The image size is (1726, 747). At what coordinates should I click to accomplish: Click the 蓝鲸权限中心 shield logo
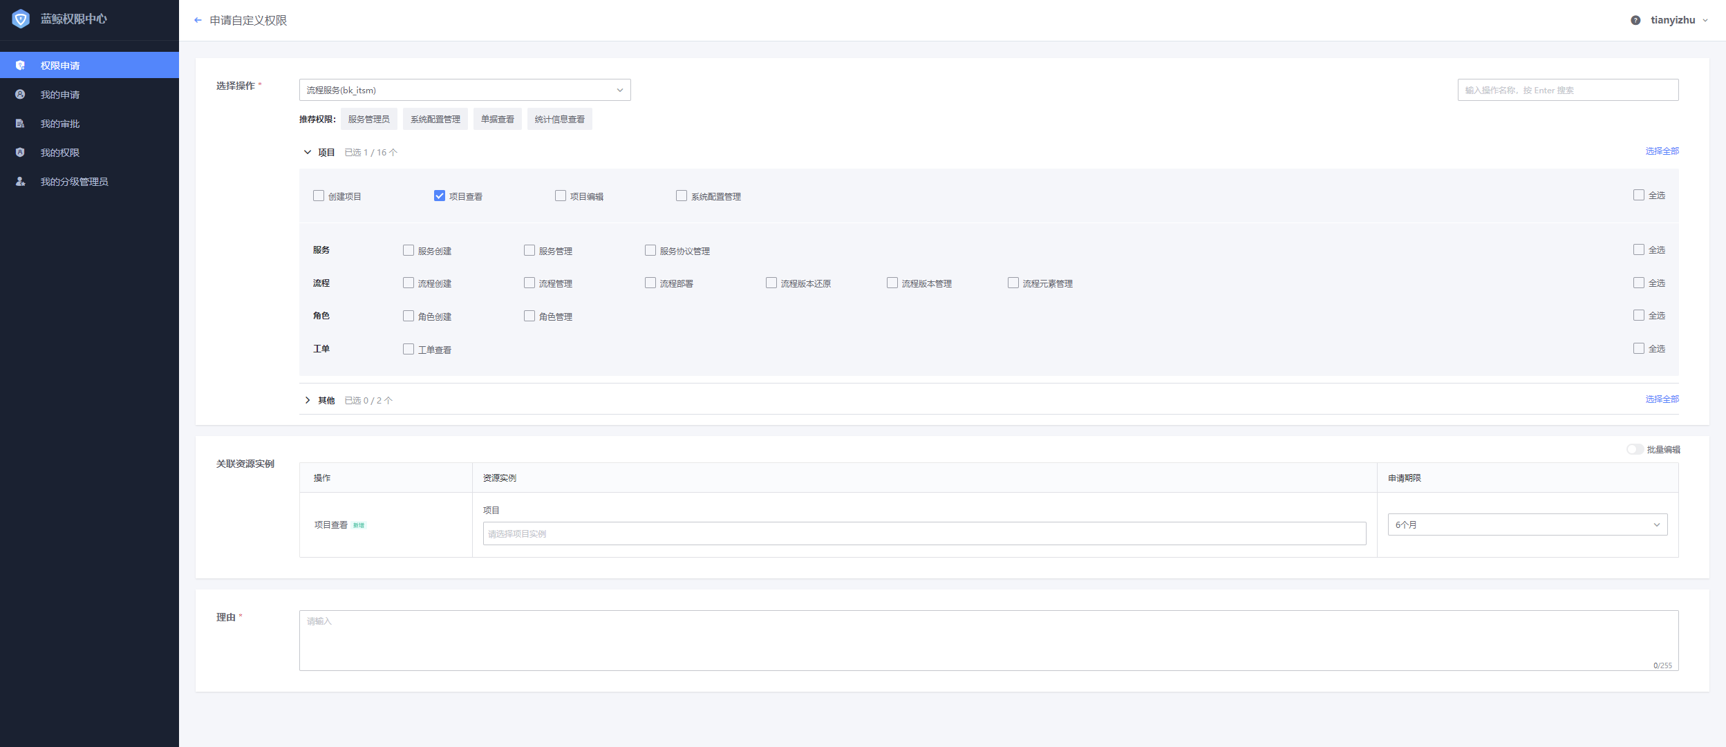(x=21, y=19)
